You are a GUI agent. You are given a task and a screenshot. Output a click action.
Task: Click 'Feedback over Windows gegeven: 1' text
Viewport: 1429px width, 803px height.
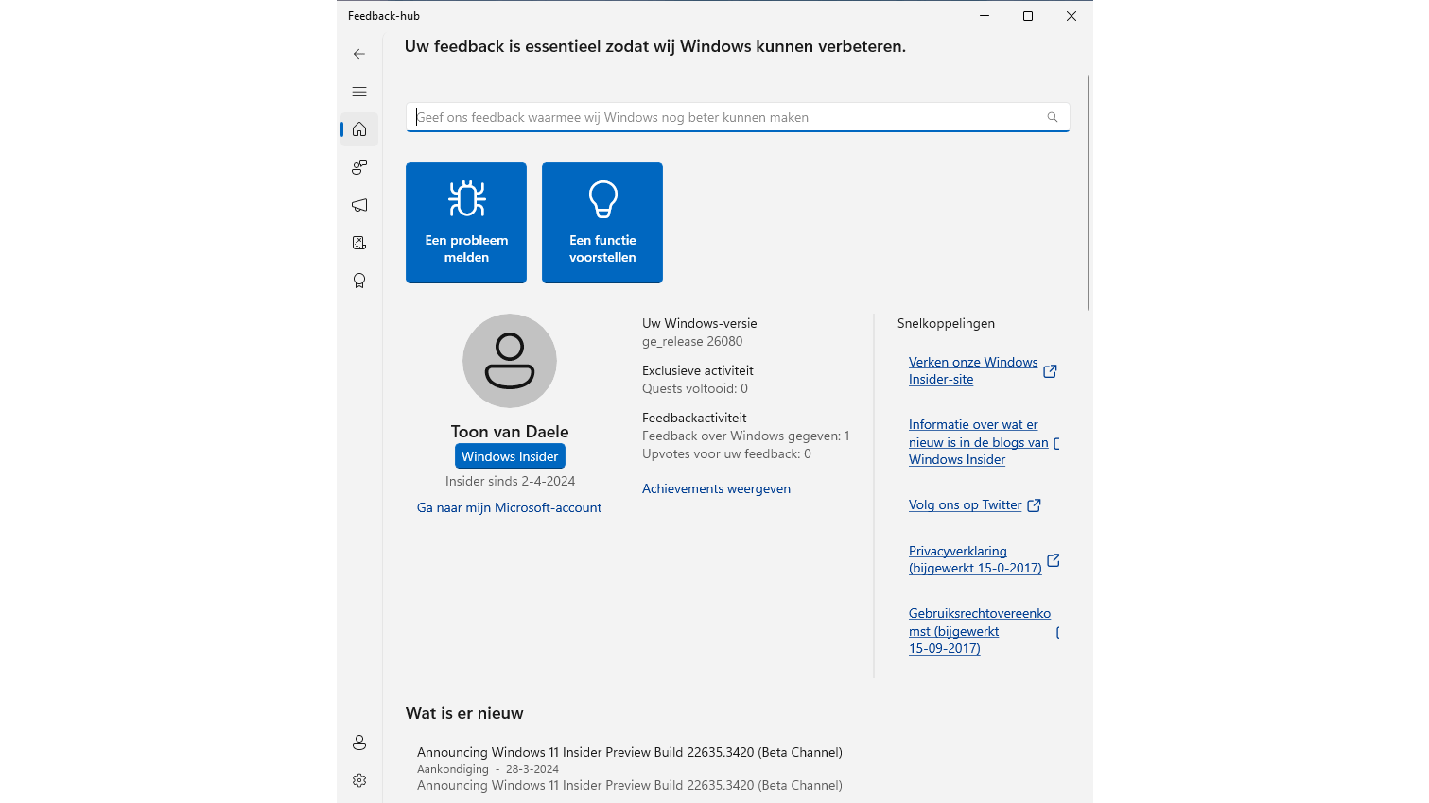[746, 436]
